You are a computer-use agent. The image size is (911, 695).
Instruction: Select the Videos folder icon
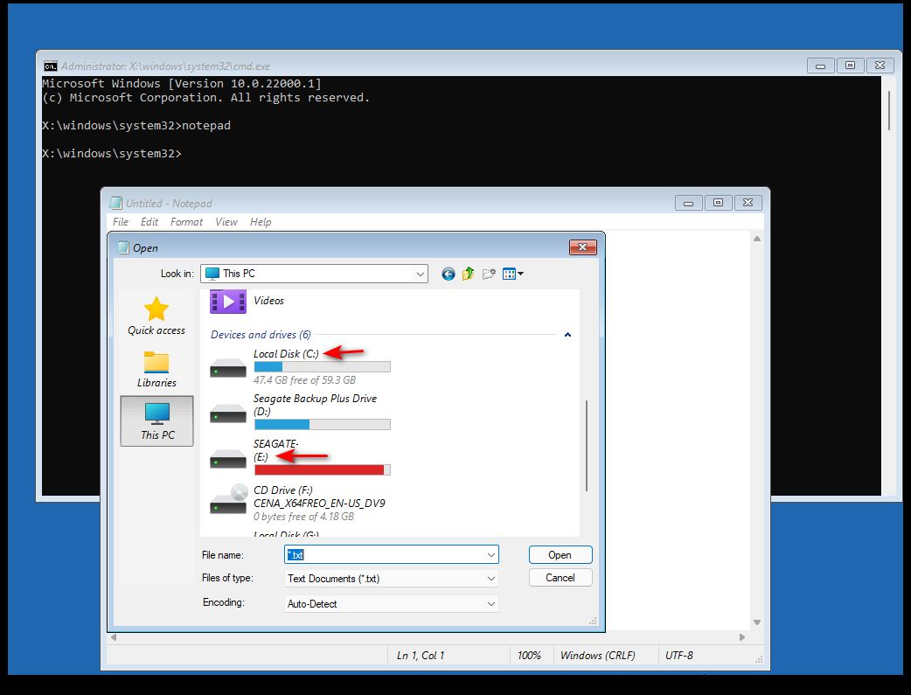pos(227,301)
